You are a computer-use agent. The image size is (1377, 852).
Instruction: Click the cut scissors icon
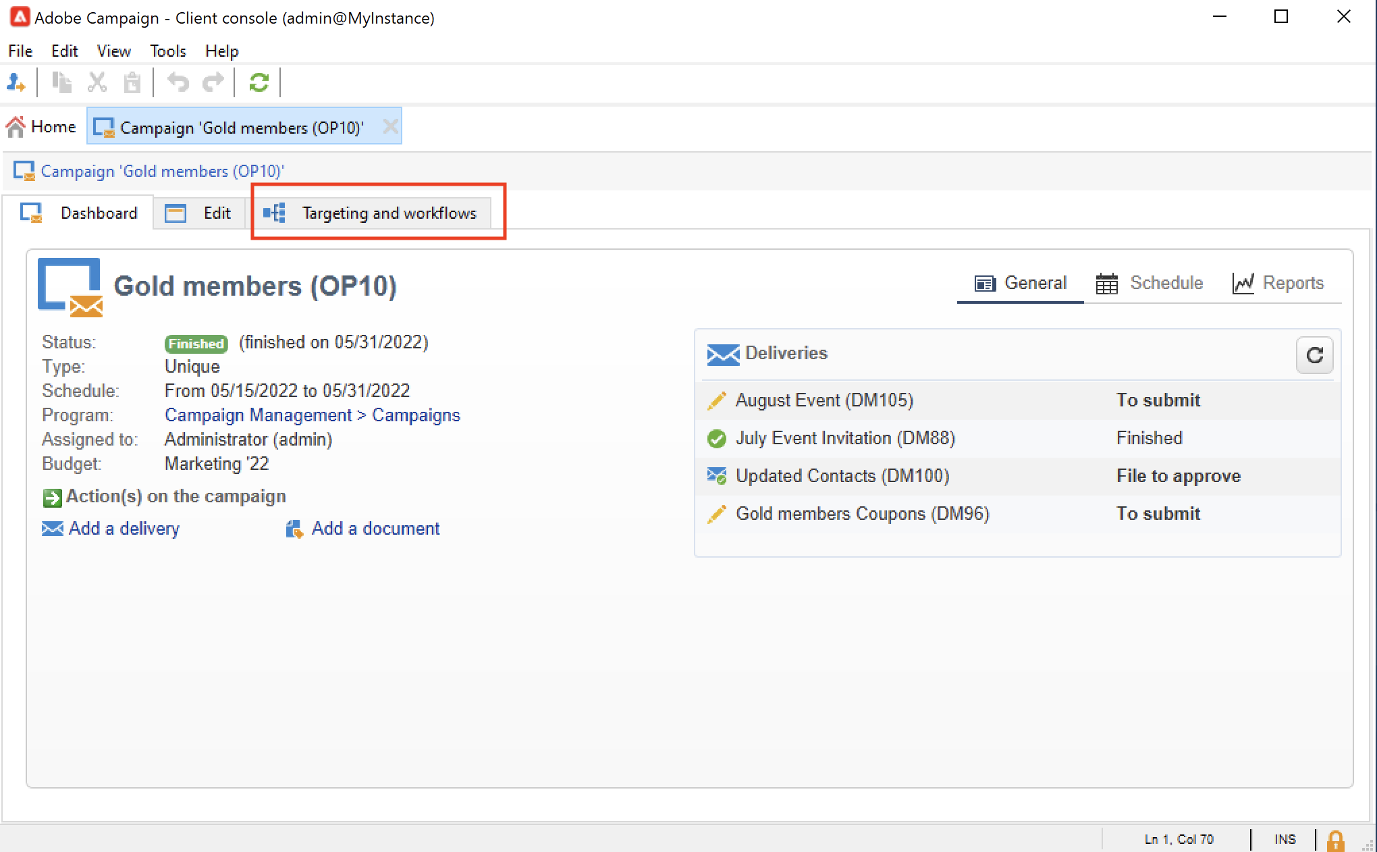[x=97, y=82]
